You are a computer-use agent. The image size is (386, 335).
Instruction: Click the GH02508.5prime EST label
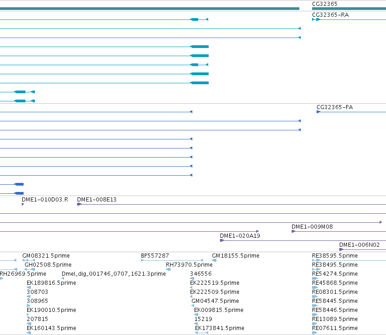[48, 265]
